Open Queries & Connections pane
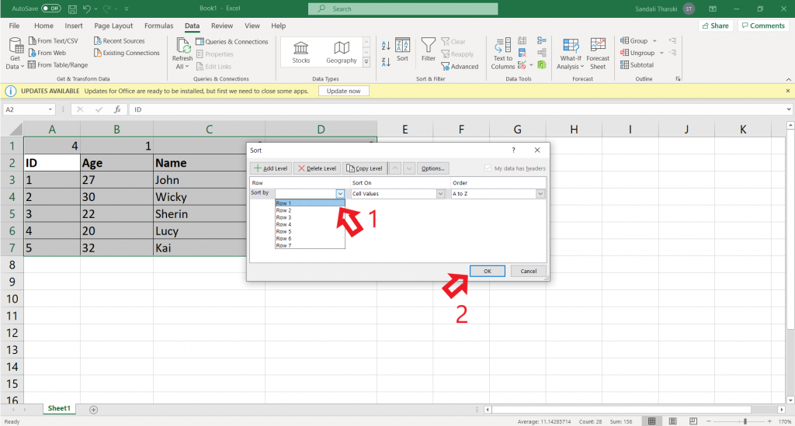This screenshot has width=795, height=426. click(232, 42)
